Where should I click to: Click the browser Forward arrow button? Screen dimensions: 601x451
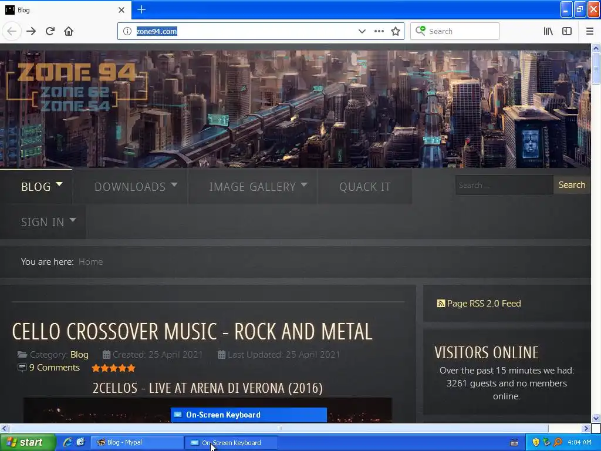[31, 32]
